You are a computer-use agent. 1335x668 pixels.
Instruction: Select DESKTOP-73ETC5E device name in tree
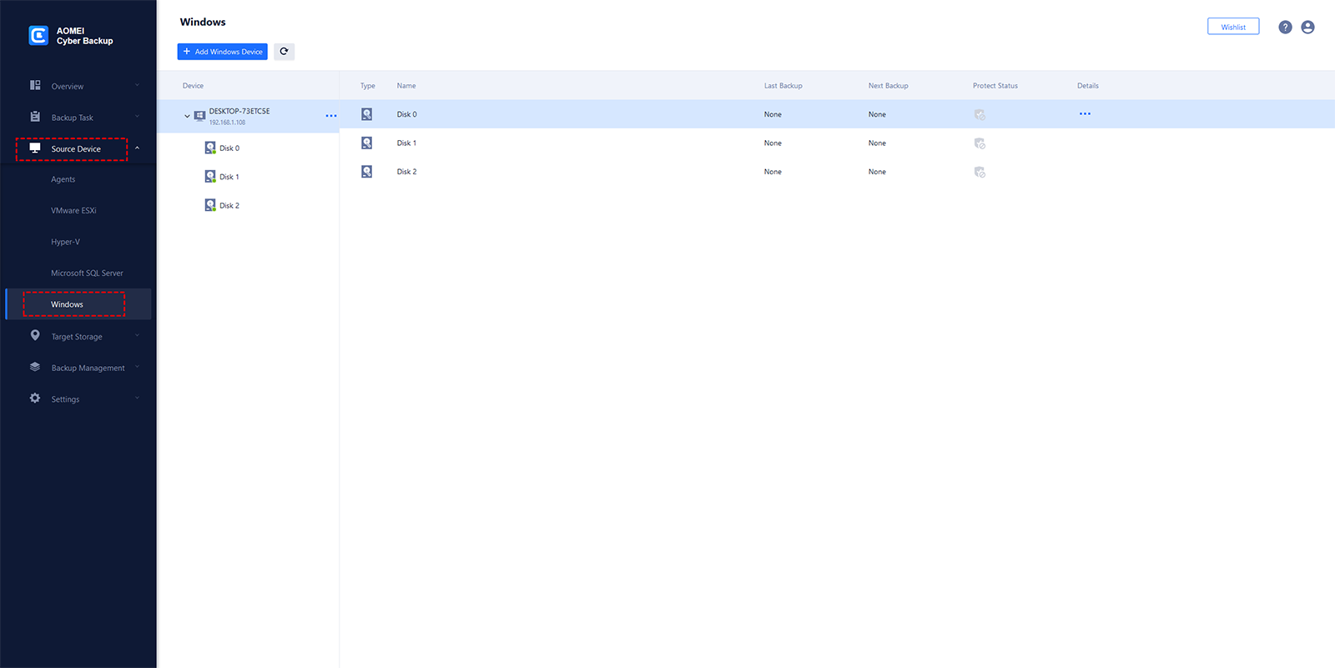pyautogui.click(x=239, y=111)
